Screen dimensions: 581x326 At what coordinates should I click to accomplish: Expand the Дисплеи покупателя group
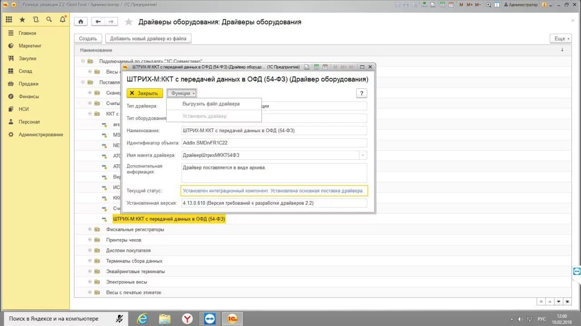[90, 250]
